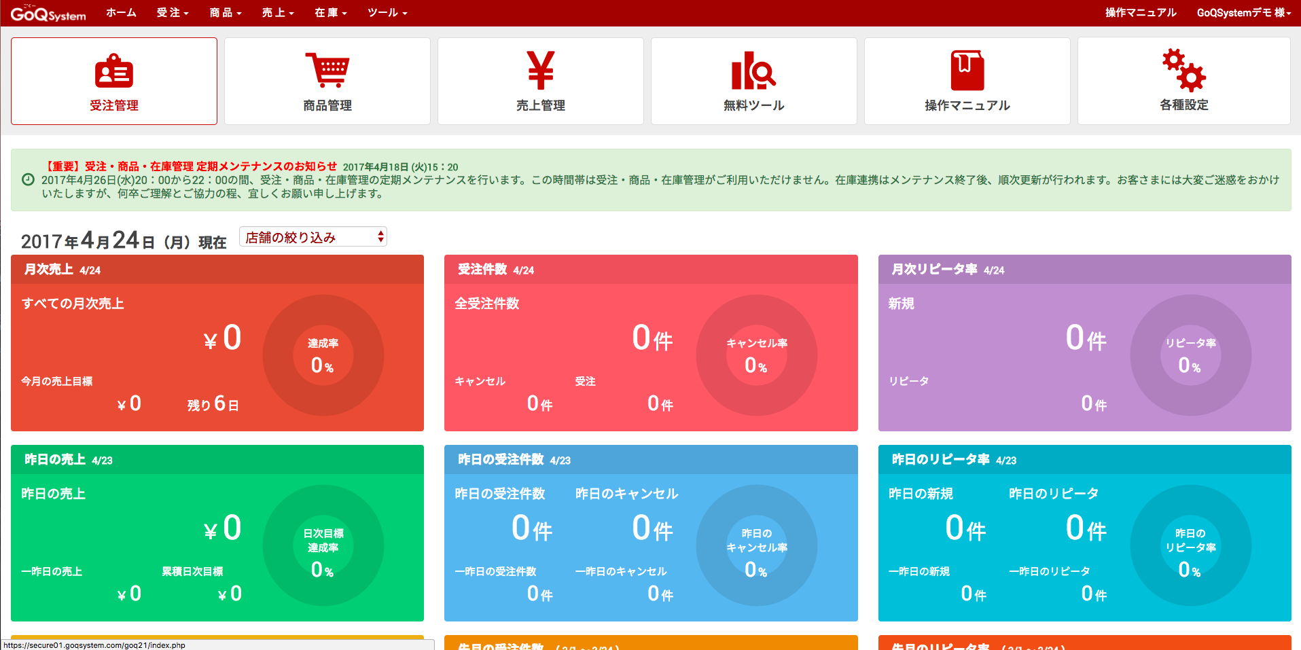1301x650 pixels.
Task: Open the 店舗の絞り込み select box
Action: [x=313, y=237]
